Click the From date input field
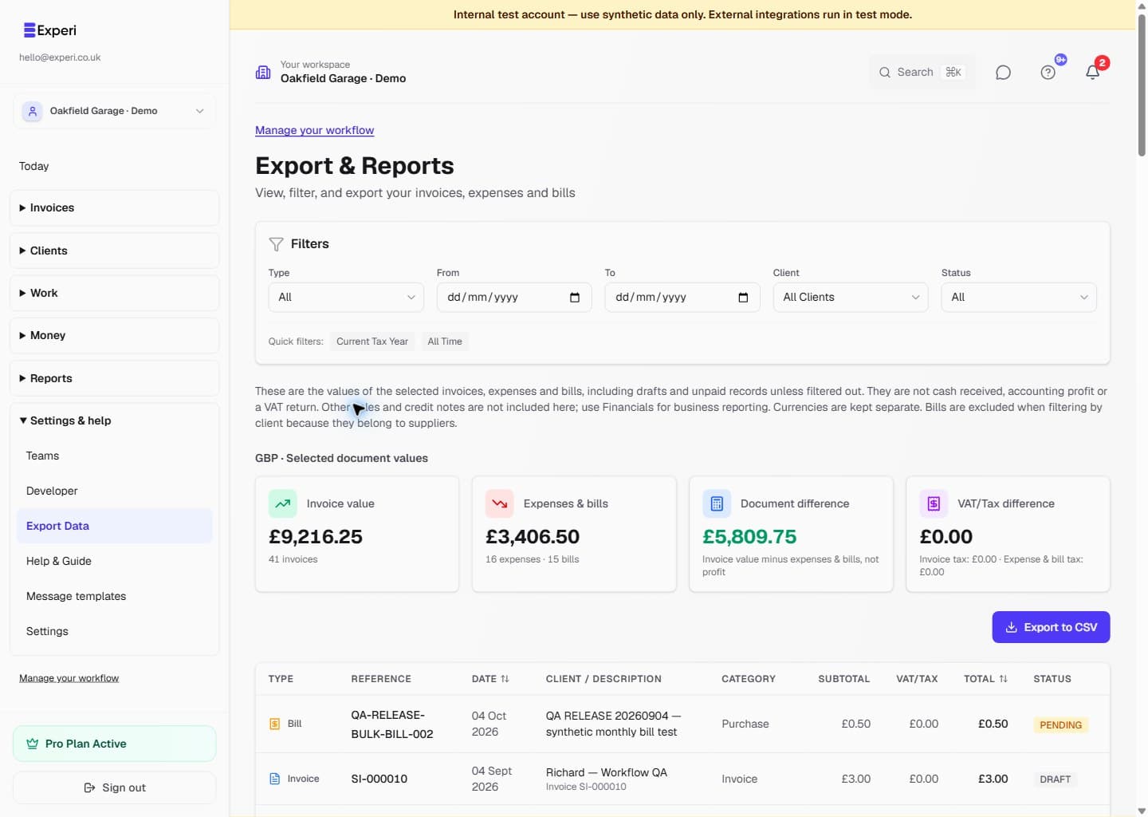This screenshot has width=1148, height=817. [514, 298]
